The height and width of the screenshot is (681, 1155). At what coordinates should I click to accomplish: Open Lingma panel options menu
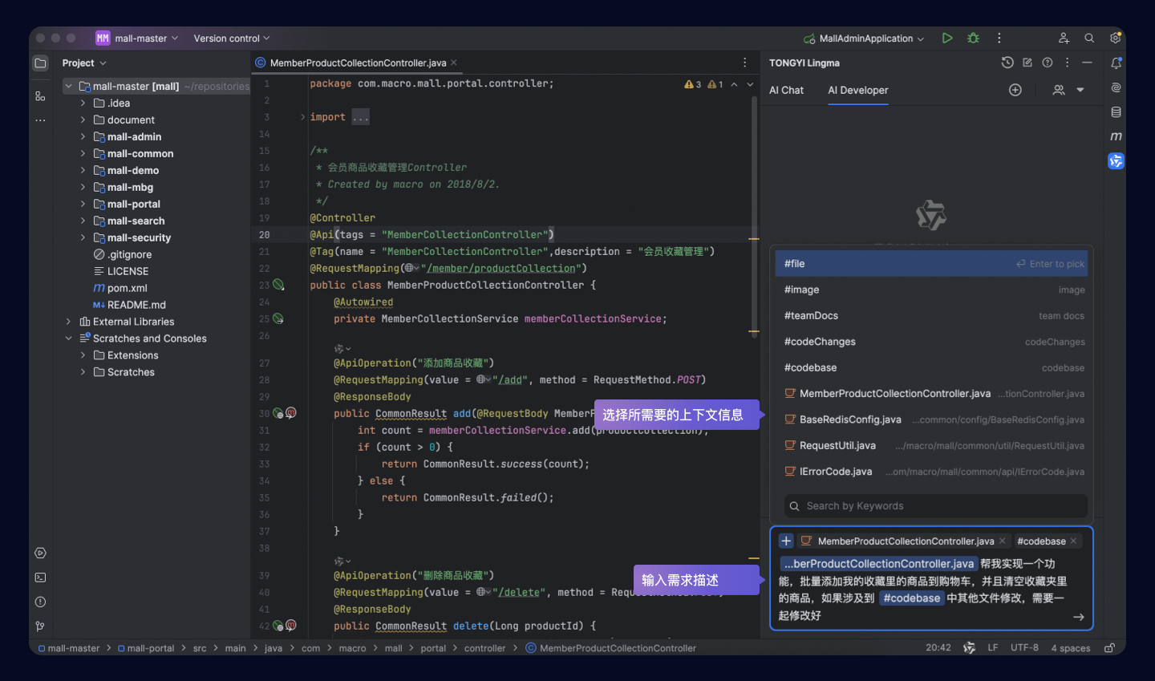click(x=1067, y=63)
